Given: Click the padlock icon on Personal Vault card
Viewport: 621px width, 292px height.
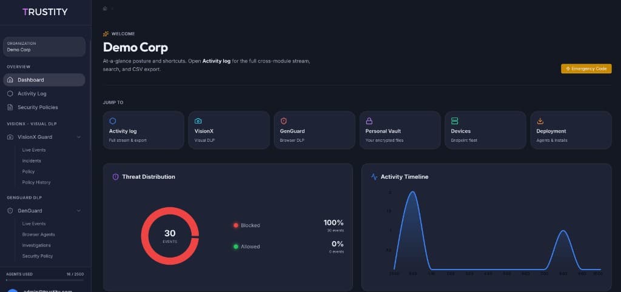Looking at the screenshot, I should (x=369, y=121).
